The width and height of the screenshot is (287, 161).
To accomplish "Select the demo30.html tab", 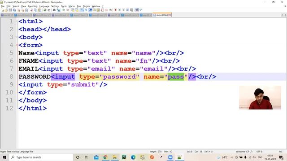I will (162, 15).
